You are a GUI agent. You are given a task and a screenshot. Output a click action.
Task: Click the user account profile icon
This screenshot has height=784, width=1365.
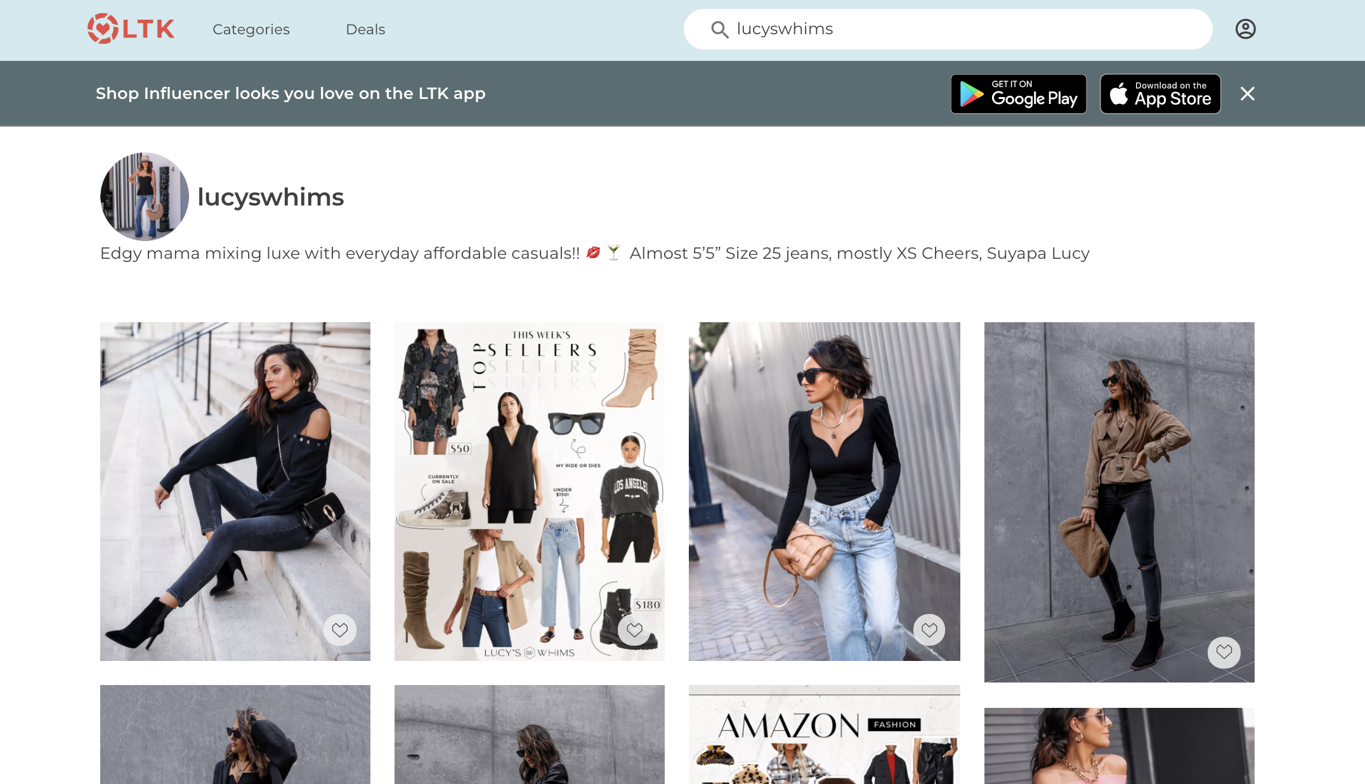point(1246,29)
